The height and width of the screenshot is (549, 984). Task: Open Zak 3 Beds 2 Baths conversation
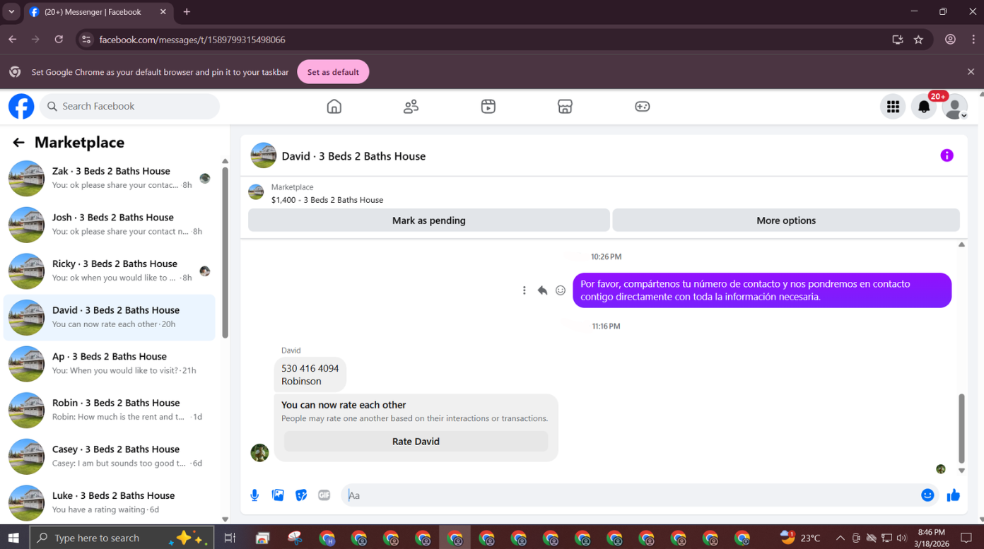coord(110,178)
